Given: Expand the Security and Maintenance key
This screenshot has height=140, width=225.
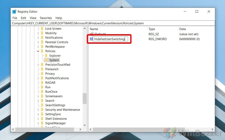Looking at the screenshot, I should point(38,110).
